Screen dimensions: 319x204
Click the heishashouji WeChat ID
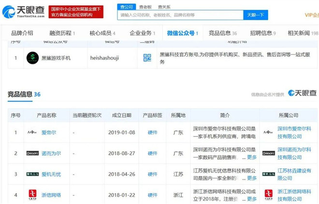pyautogui.click(x=104, y=58)
